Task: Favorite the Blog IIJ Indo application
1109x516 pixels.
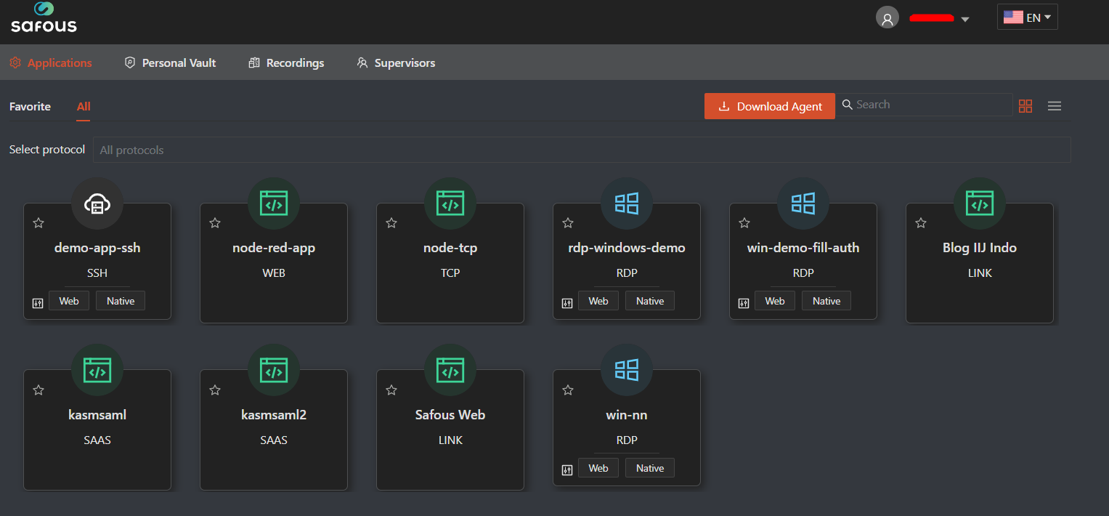Action: tap(921, 223)
